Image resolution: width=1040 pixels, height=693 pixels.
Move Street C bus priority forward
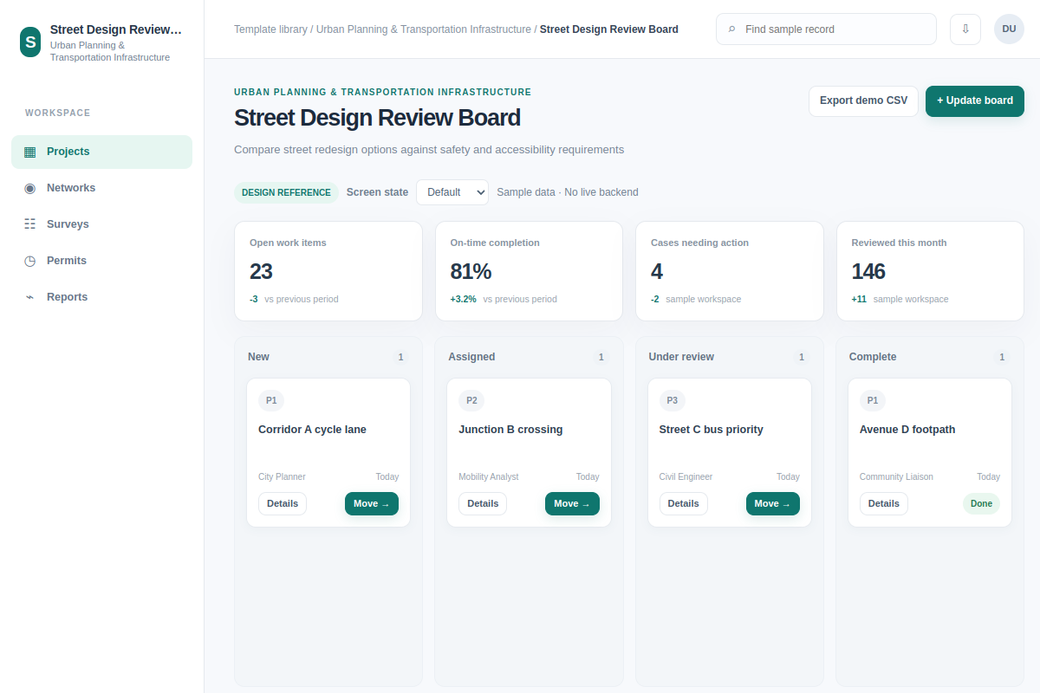coord(773,503)
